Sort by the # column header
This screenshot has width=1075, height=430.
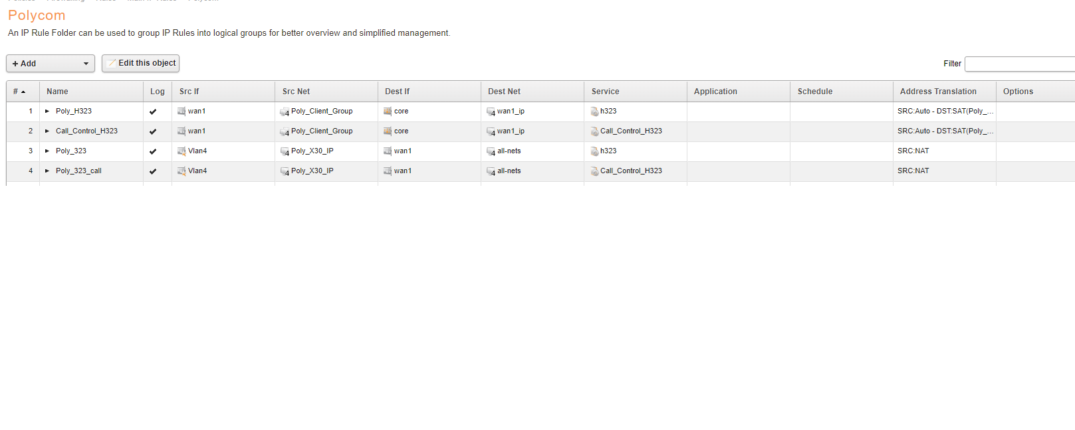(23, 92)
